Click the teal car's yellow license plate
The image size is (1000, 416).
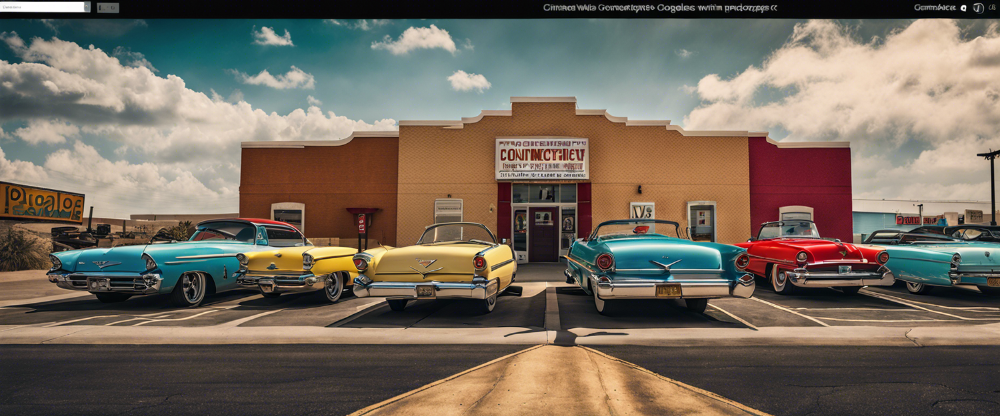[668, 290]
